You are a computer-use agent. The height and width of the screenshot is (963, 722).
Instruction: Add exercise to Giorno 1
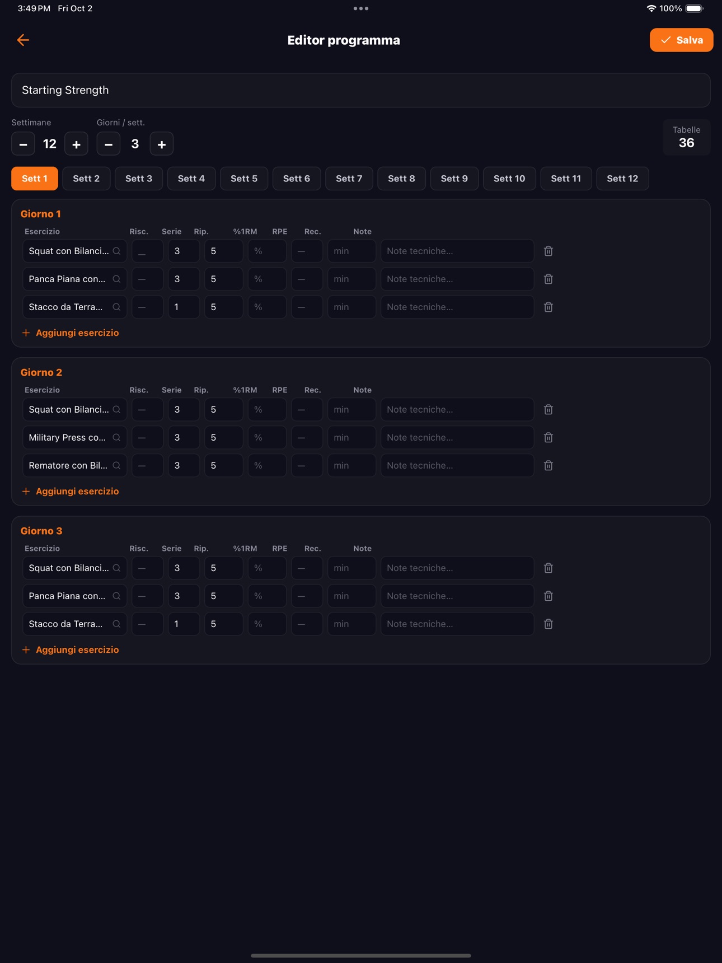71,333
